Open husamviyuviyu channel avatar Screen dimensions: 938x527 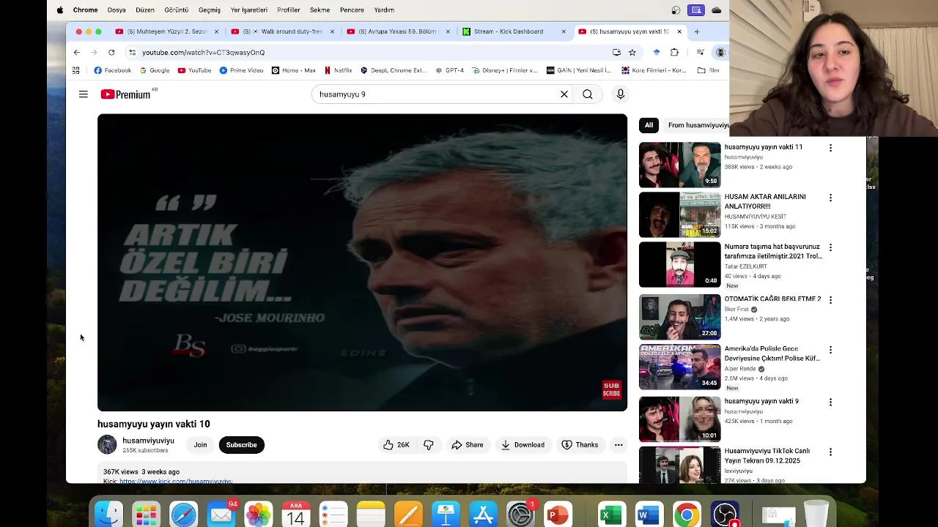107,444
